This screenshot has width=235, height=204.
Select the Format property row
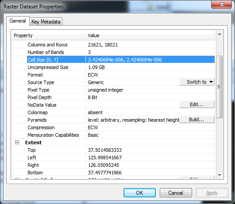click(x=113, y=75)
